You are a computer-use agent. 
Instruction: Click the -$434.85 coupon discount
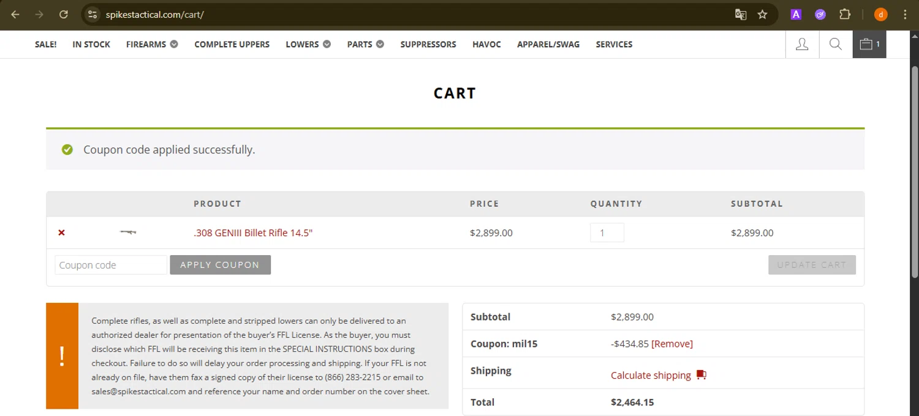coord(630,344)
